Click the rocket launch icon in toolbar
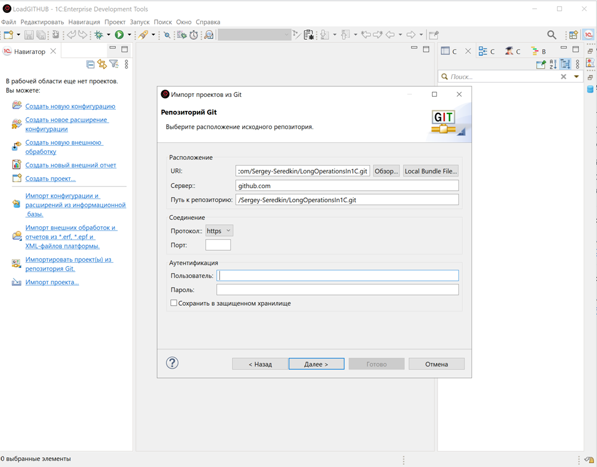Image resolution: width=597 pixels, height=467 pixels. pos(143,35)
